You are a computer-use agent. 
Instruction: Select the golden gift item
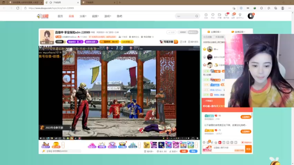click(x=147, y=145)
